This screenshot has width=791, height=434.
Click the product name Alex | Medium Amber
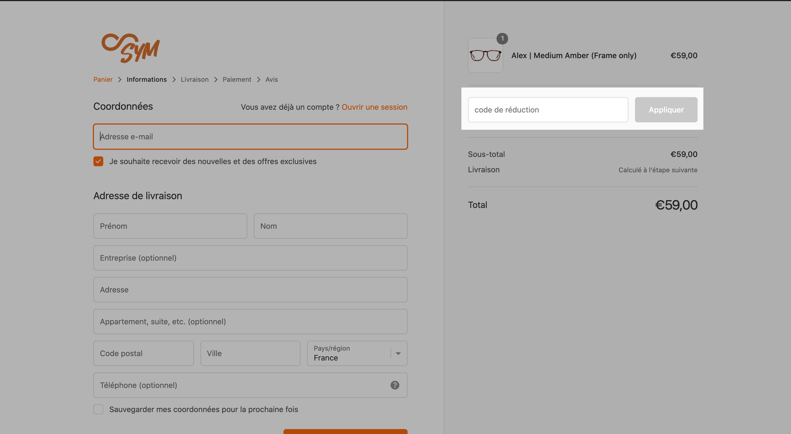point(573,55)
